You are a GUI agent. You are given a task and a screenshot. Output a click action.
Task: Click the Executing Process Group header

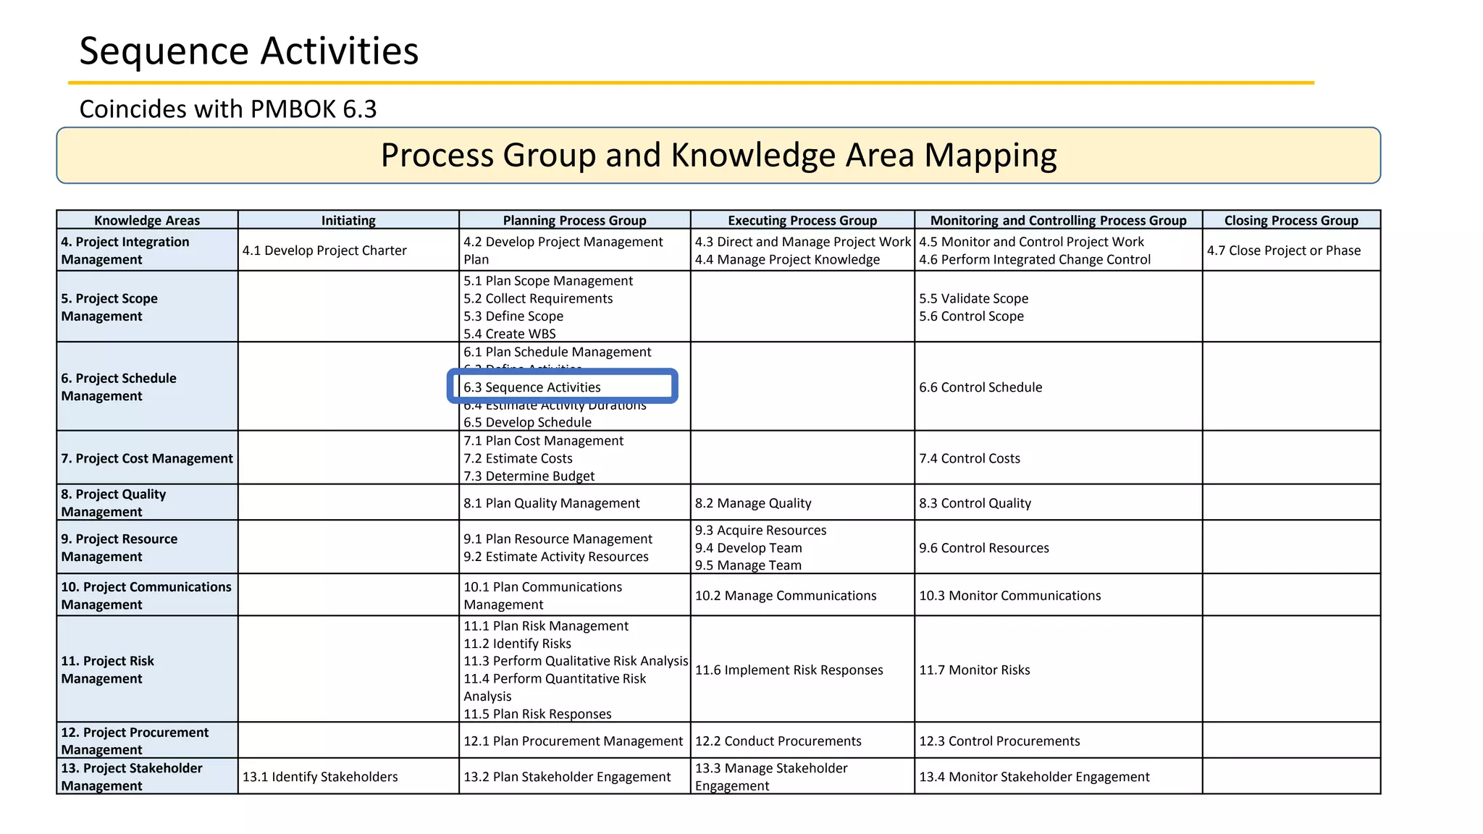point(802,220)
